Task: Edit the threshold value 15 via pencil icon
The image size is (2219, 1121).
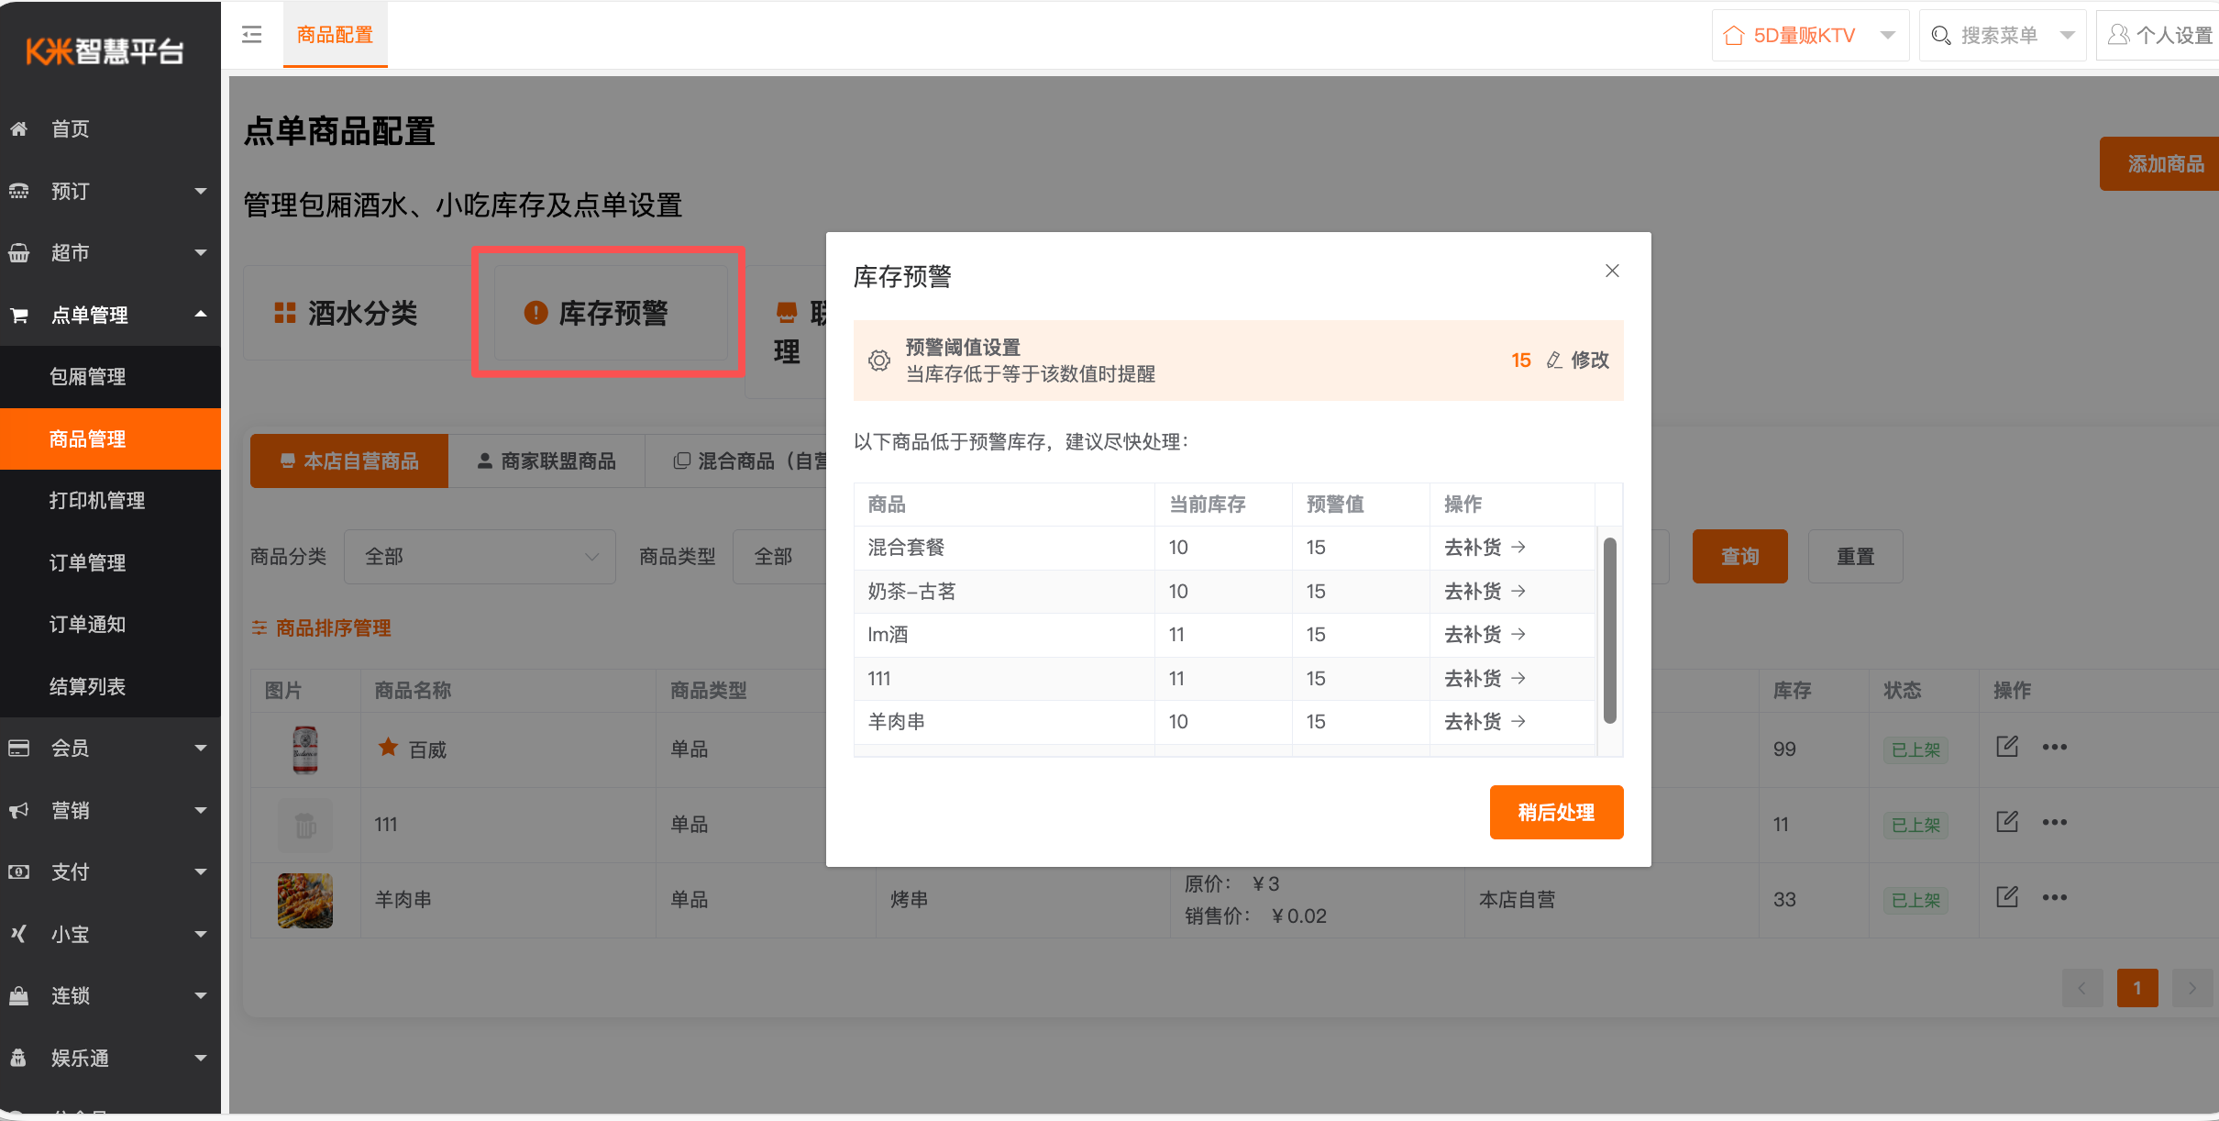Action: 1553,360
